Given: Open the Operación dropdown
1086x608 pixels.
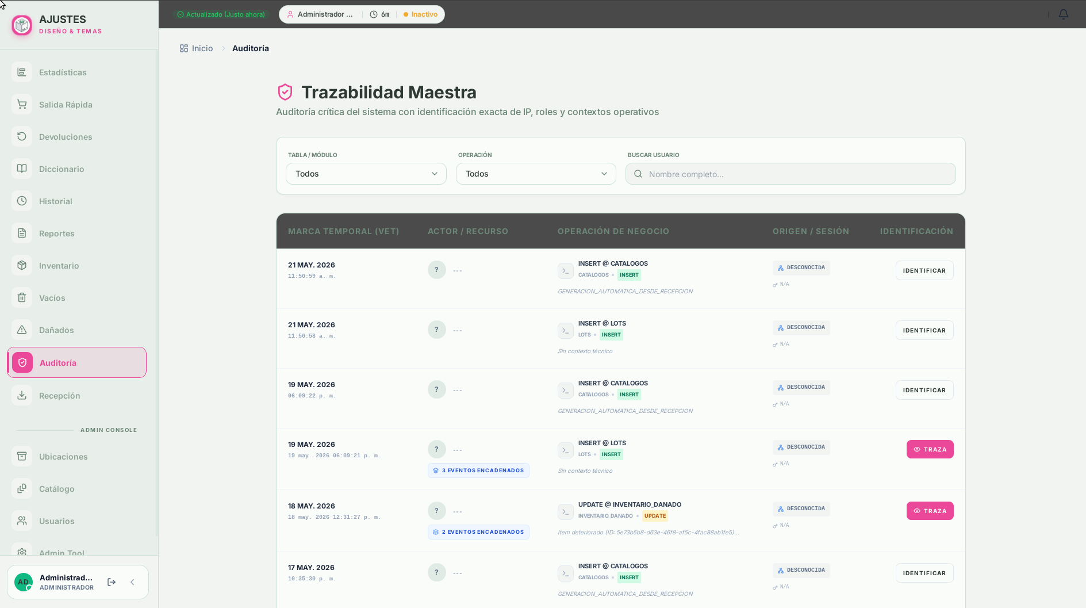Looking at the screenshot, I should pyautogui.click(x=536, y=174).
